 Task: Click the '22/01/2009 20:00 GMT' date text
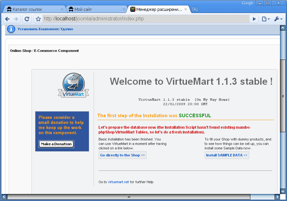(x=185, y=104)
